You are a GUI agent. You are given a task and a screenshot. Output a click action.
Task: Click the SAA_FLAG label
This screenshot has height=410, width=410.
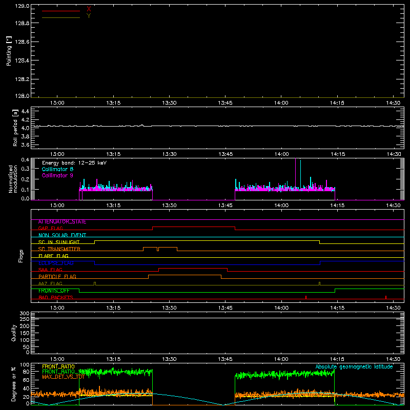pyautogui.click(x=50, y=270)
